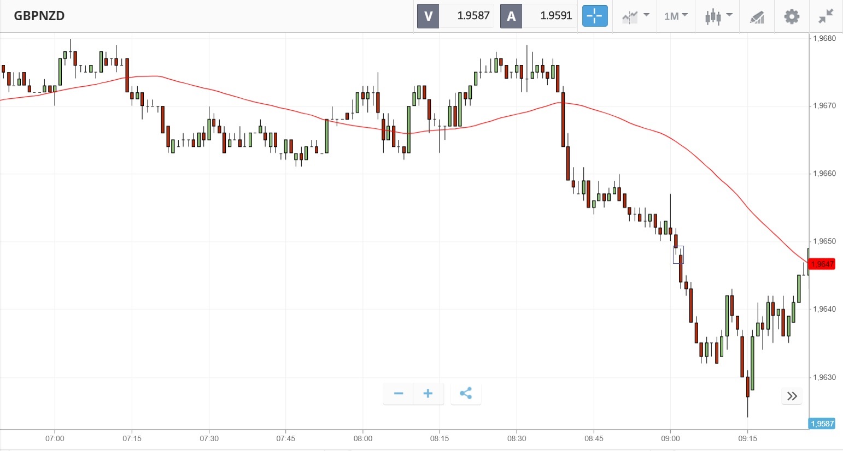This screenshot has width=843, height=451.
Task: Click the red 1,9647 price label
Action: pyautogui.click(x=822, y=264)
